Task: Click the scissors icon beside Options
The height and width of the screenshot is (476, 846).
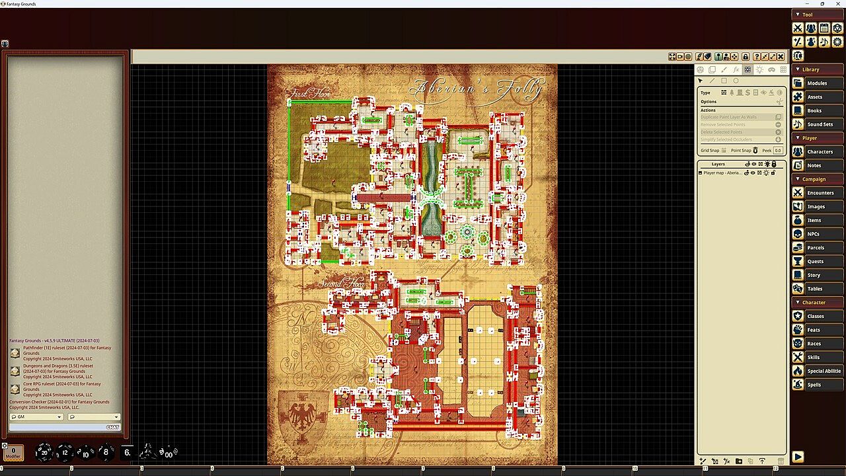Action: pyautogui.click(x=780, y=102)
